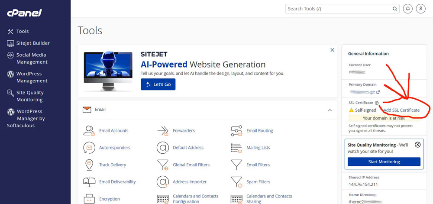Open primary domain external link icon
The height and width of the screenshot is (204, 433).
378,92
